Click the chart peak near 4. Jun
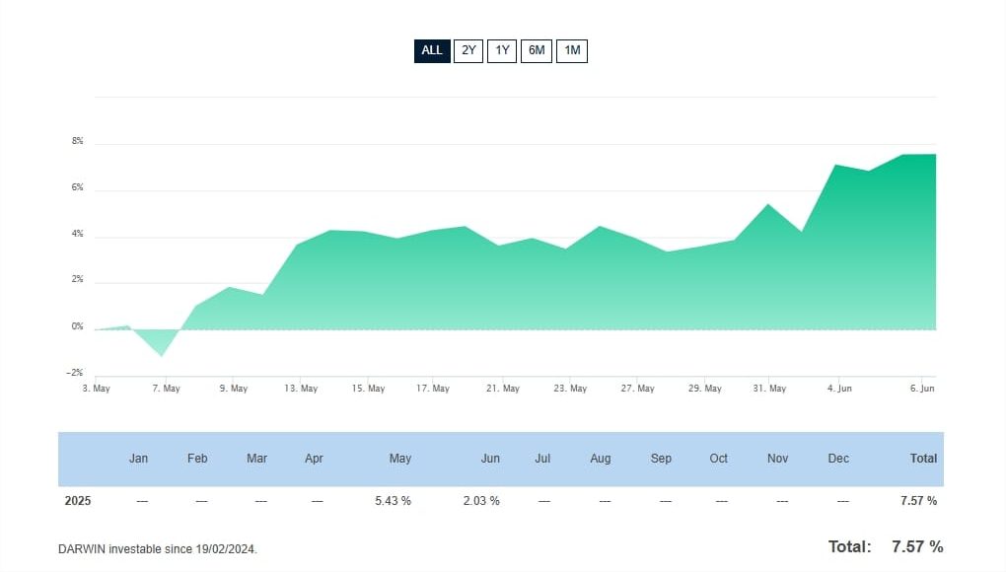 [837, 166]
